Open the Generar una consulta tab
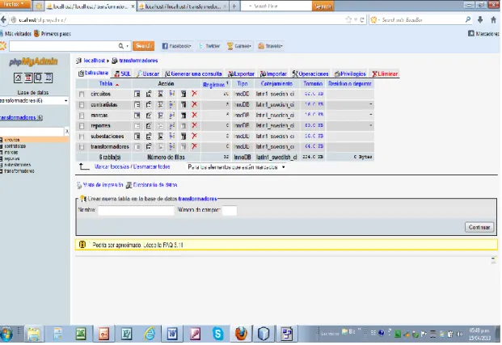The image size is (502, 345). click(193, 74)
